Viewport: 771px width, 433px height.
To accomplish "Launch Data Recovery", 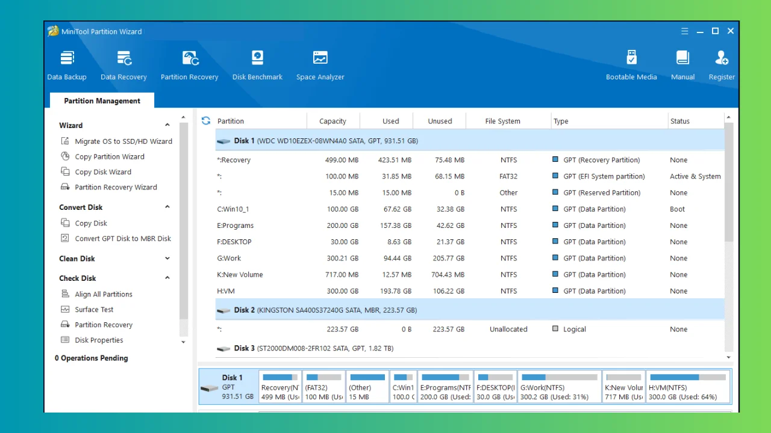I will [123, 66].
